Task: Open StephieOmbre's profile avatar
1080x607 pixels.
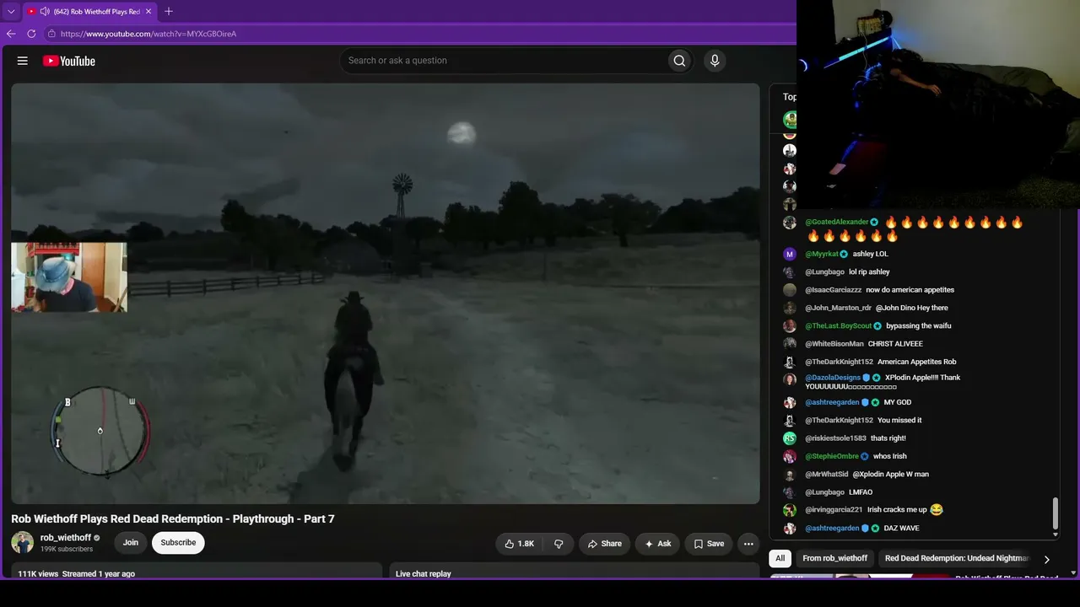Action: (790, 456)
